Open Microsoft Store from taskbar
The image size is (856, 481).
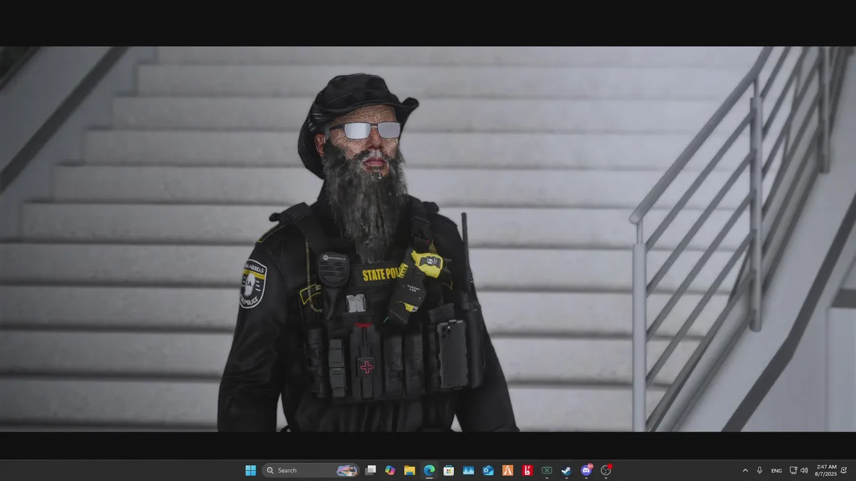coord(449,470)
